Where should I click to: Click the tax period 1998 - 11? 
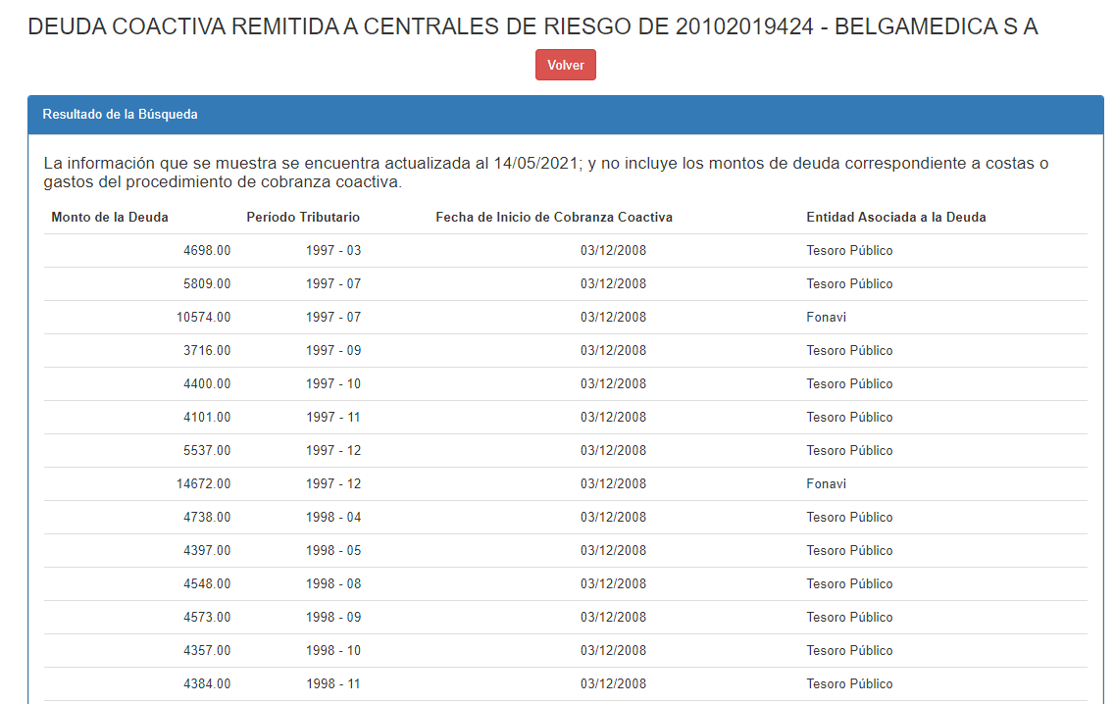[333, 684]
